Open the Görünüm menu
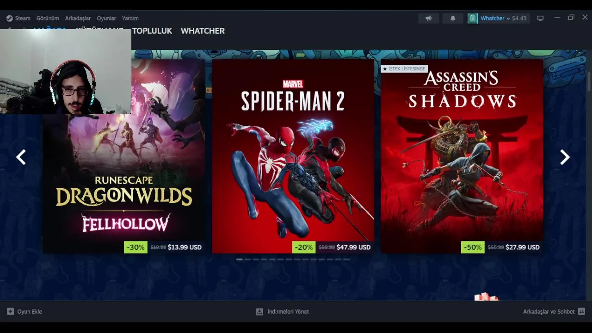 coord(48,18)
